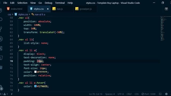Open the Selection menu
The width and height of the screenshot is (171, 96).
click(22, 3)
